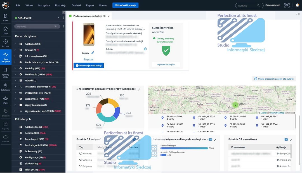Open the Narzędzia menu

pyautogui.click(x=44, y=5)
